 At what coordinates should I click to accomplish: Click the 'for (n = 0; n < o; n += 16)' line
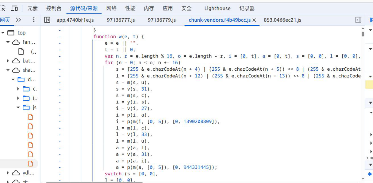pos(142,62)
